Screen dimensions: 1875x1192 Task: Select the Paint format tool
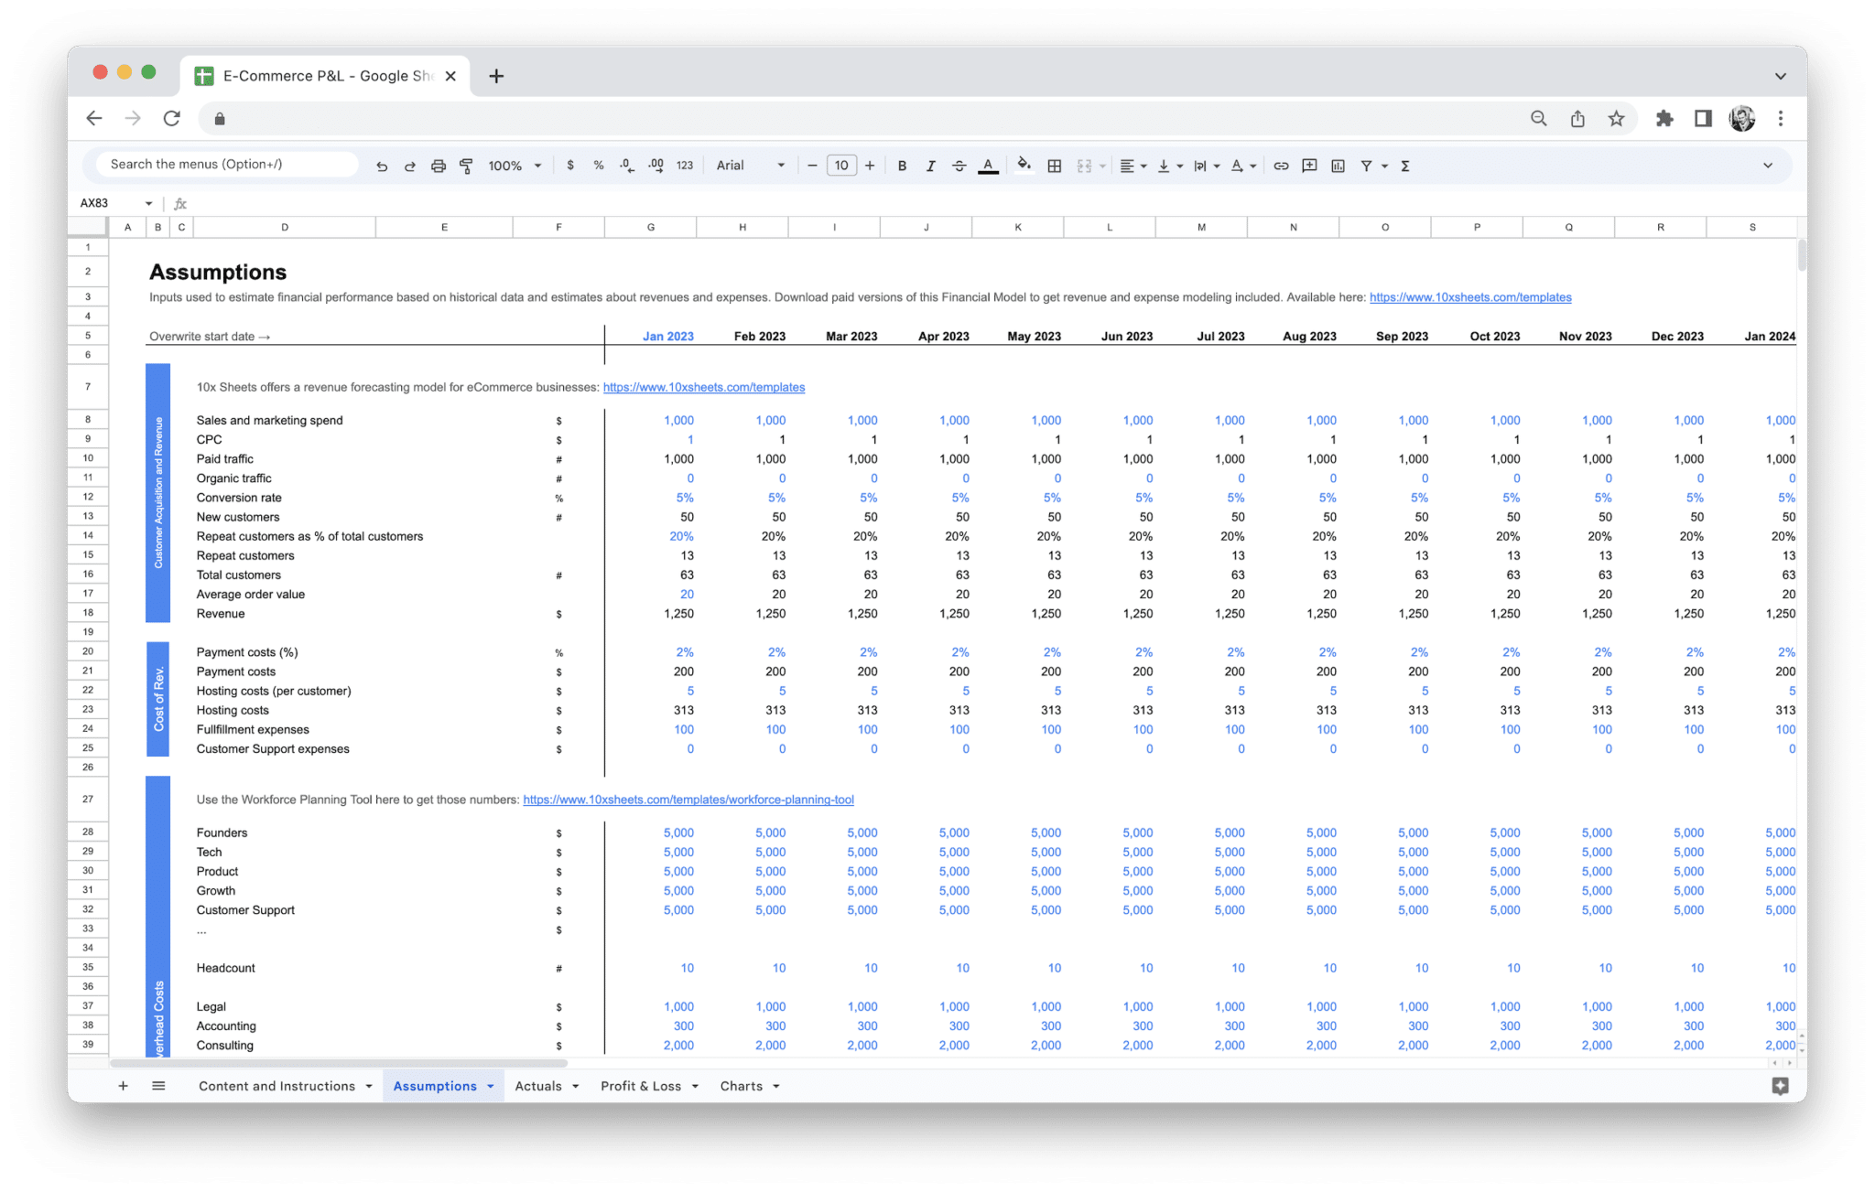coord(467,166)
